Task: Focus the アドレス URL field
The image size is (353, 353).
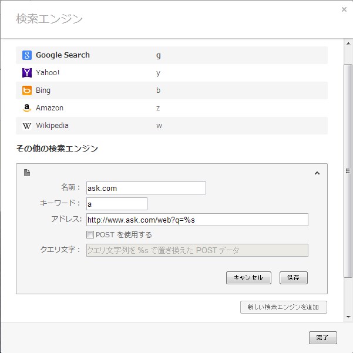Action: [197, 220]
